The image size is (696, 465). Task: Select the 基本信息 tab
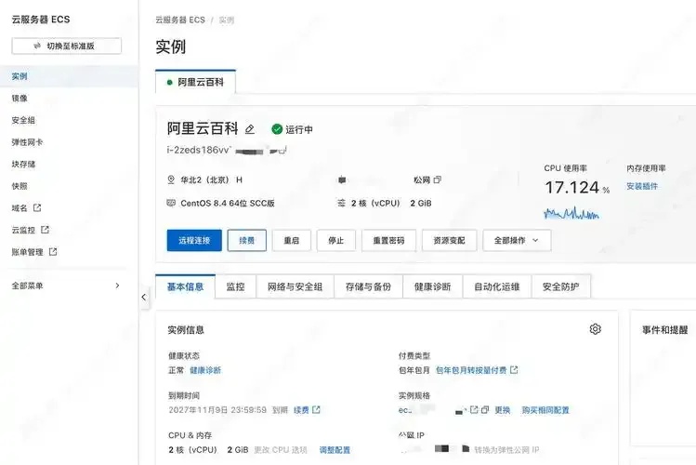186,287
